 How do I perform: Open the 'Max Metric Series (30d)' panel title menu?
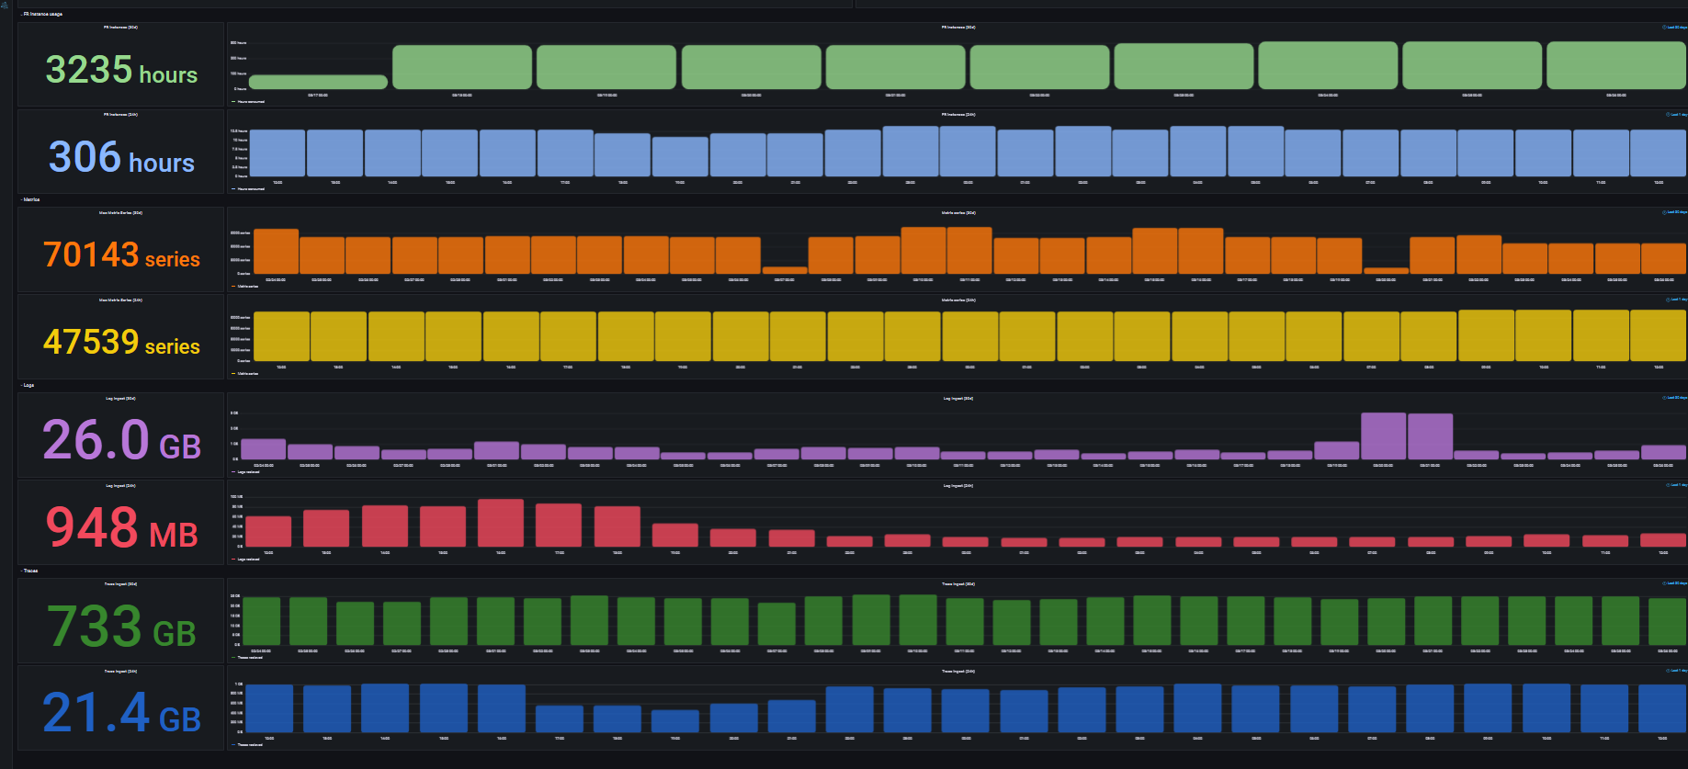[x=120, y=213]
